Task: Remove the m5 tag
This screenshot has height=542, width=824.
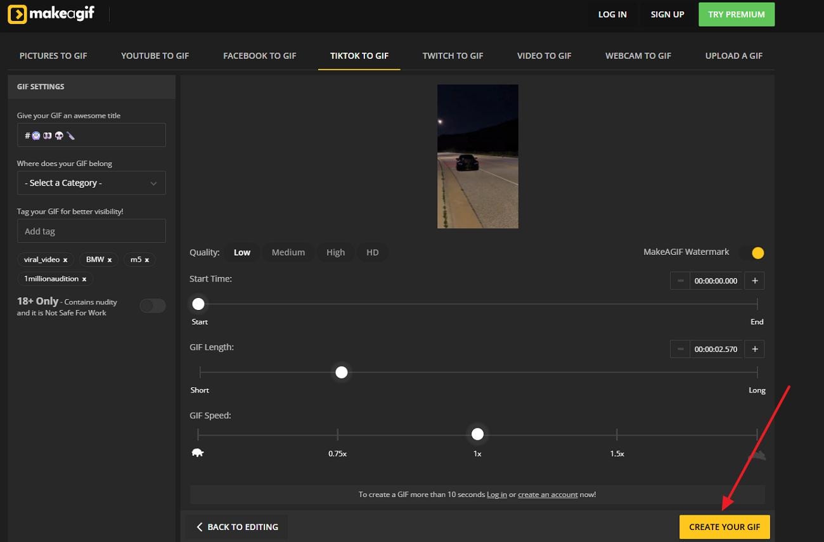Action: point(147,259)
